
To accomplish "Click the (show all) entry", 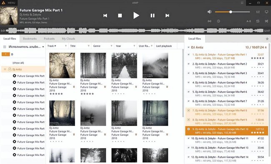I will [18, 63].
